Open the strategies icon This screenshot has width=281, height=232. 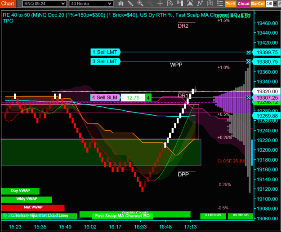click(210, 4)
